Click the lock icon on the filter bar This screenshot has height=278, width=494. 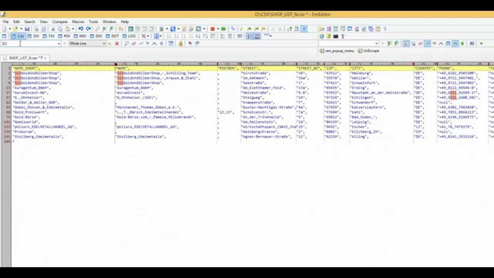click(x=180, y=43)
